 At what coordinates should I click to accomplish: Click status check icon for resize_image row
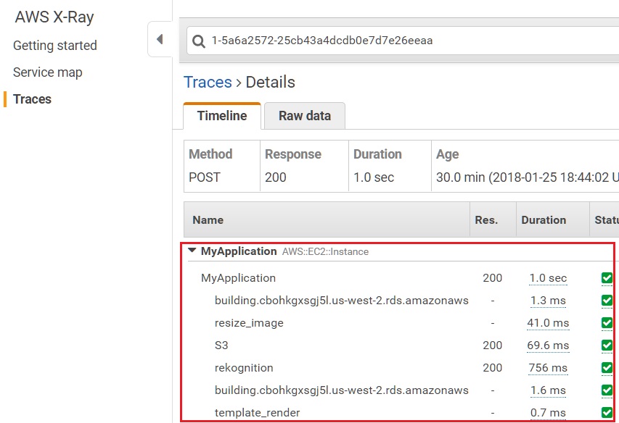point(607,323)
